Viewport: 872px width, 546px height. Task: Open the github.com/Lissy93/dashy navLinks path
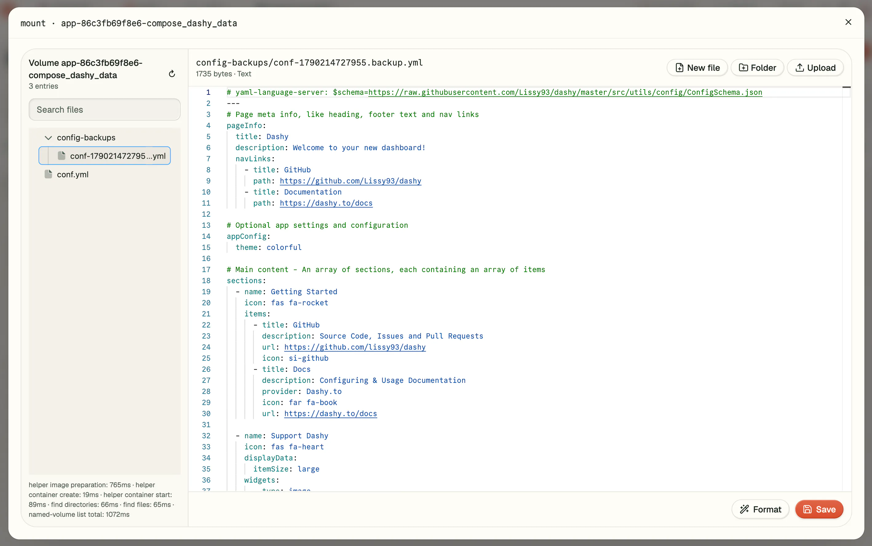pos(350,181)
